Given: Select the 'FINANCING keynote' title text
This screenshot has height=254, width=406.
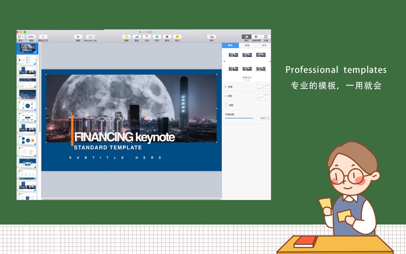Looking at the screenshot, I should coord(124,137).
